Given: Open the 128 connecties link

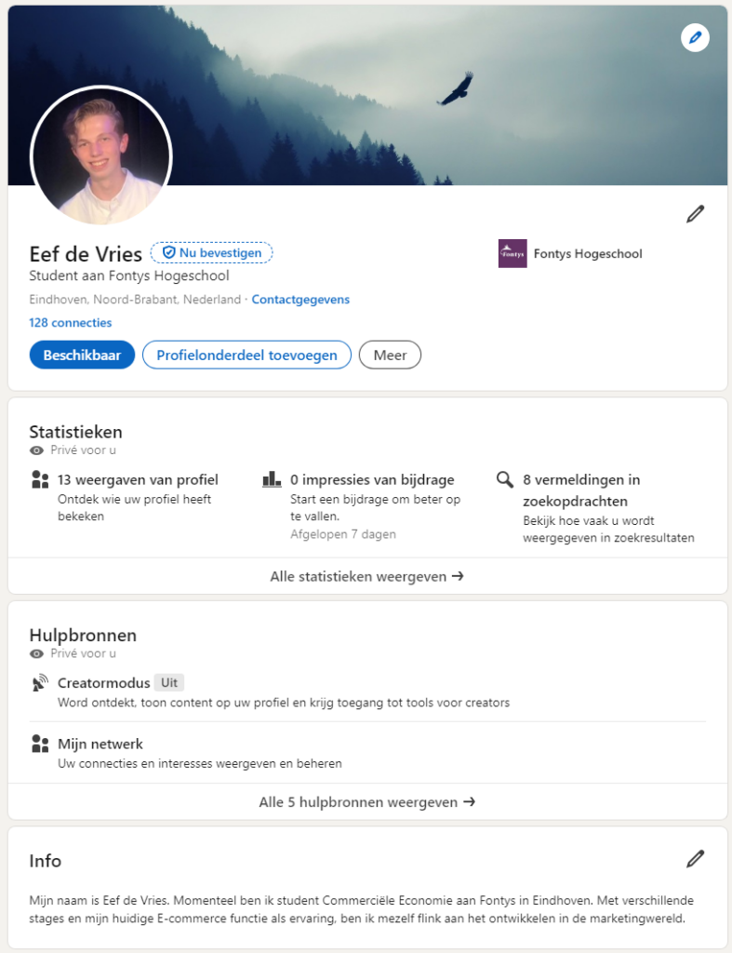Looking at the screenshot, I should [x=71, y=323].
